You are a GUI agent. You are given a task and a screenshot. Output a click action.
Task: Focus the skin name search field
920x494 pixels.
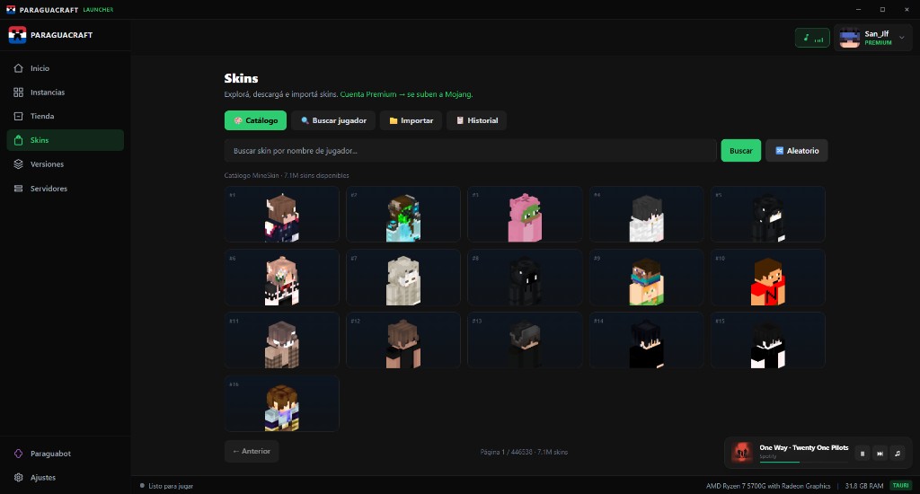(x=470, y=151)
